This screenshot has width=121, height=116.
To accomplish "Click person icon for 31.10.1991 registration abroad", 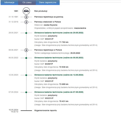I will pos(26,17).
